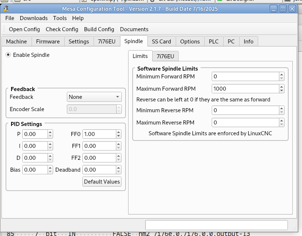Increase the P value with up arrow
Image resolution: width=302 pixels, height=236 pixels.
tap(50, 132)
